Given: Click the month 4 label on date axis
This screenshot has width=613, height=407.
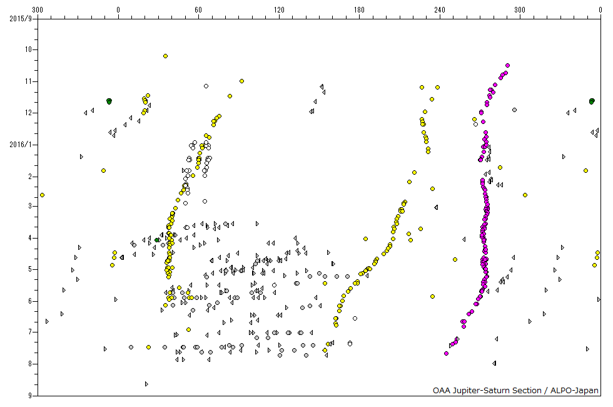Looking at the screenshot, I should [x=30, y=238].
